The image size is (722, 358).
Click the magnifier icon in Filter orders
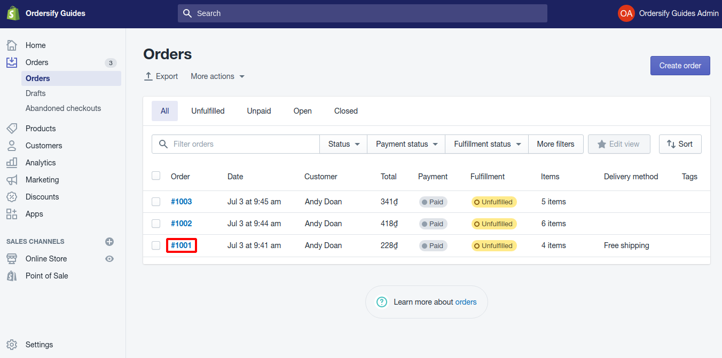point(163,144)
